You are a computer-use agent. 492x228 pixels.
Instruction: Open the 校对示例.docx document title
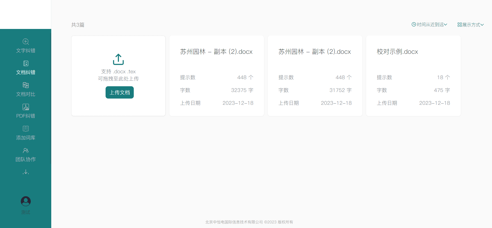point(397,52)
